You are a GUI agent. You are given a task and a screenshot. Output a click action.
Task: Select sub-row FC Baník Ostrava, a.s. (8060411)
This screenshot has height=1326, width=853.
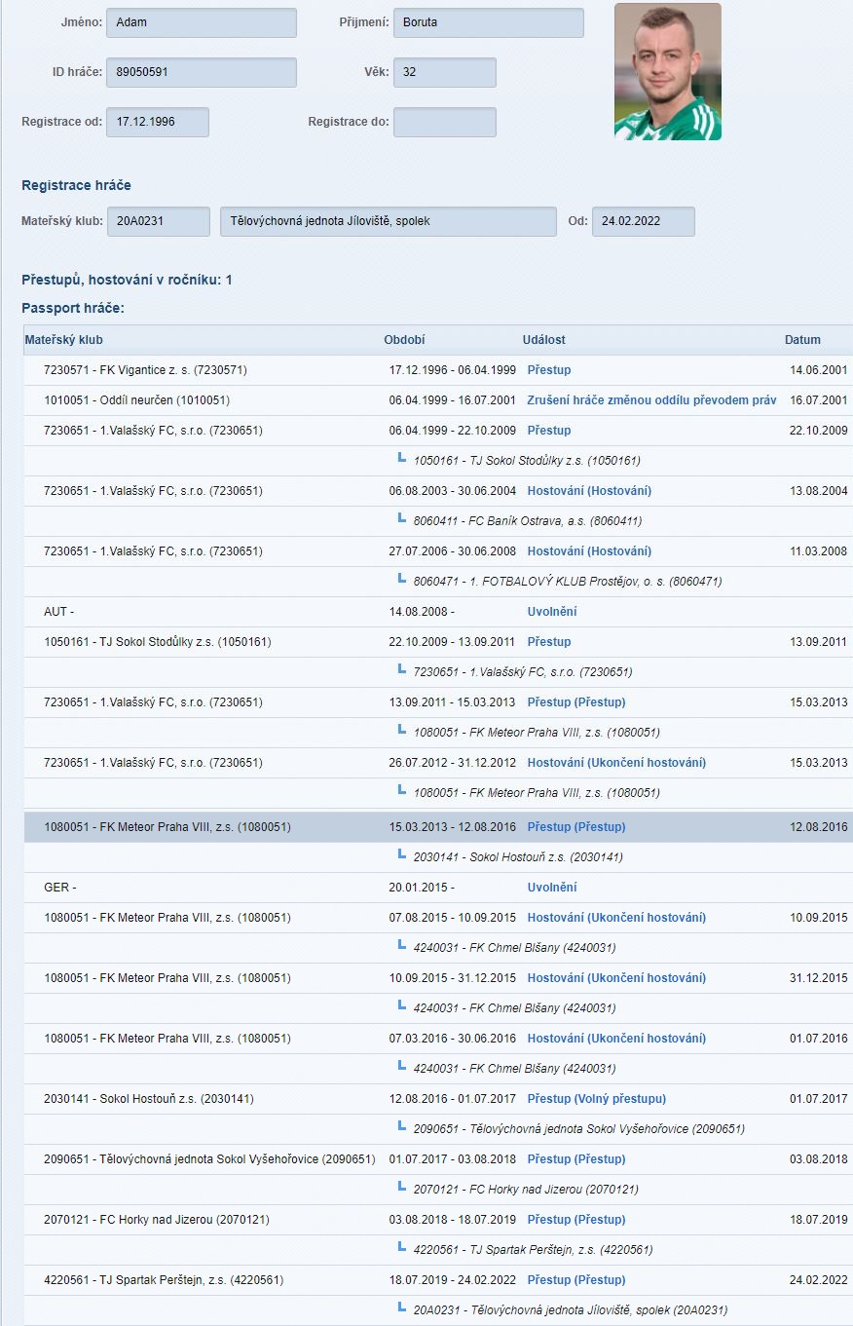(438, 521)
